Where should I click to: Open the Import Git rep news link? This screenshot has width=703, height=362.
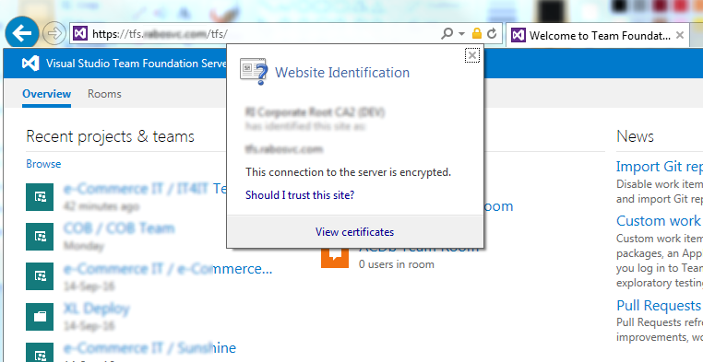click(660, 167)
